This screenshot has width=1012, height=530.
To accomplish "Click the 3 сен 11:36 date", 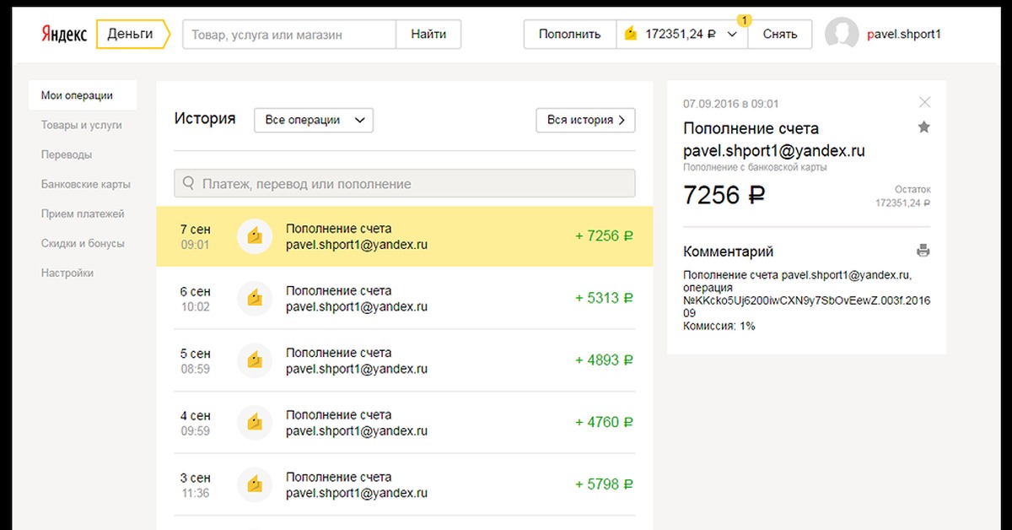I will click(x=195, y=484).
